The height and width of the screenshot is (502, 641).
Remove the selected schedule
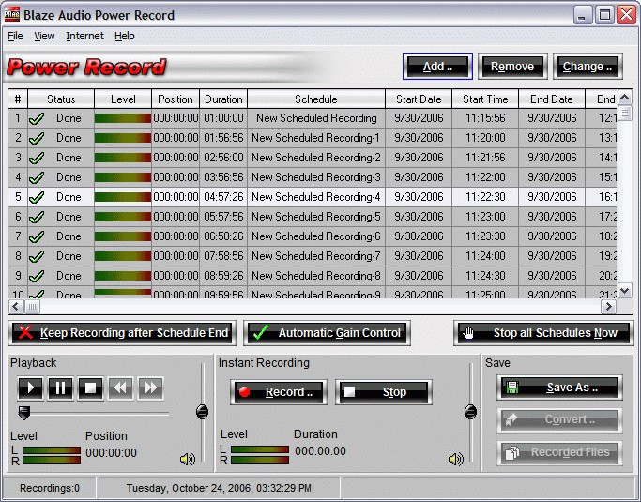pos(512,67)
